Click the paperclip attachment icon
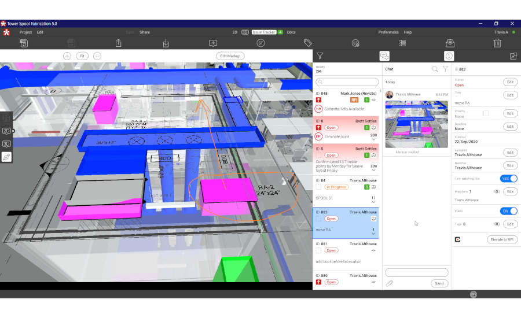The image size is (521, 318). click(x=390, y=283)
